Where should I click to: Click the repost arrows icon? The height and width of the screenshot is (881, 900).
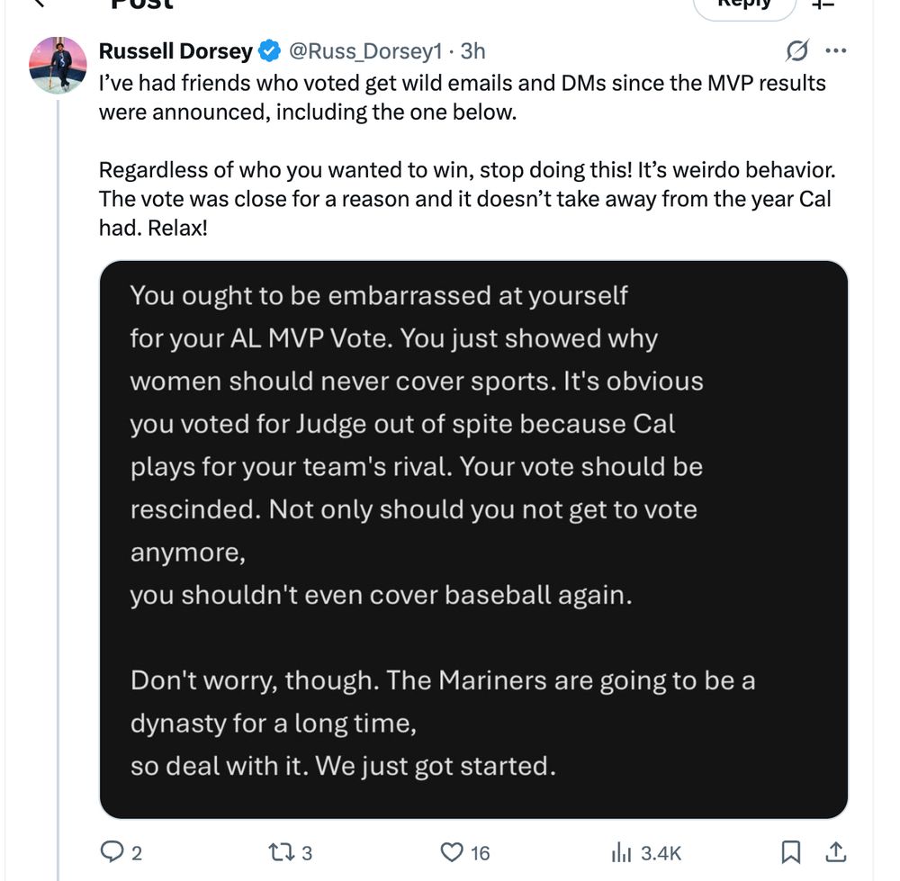tap(282, 851)
